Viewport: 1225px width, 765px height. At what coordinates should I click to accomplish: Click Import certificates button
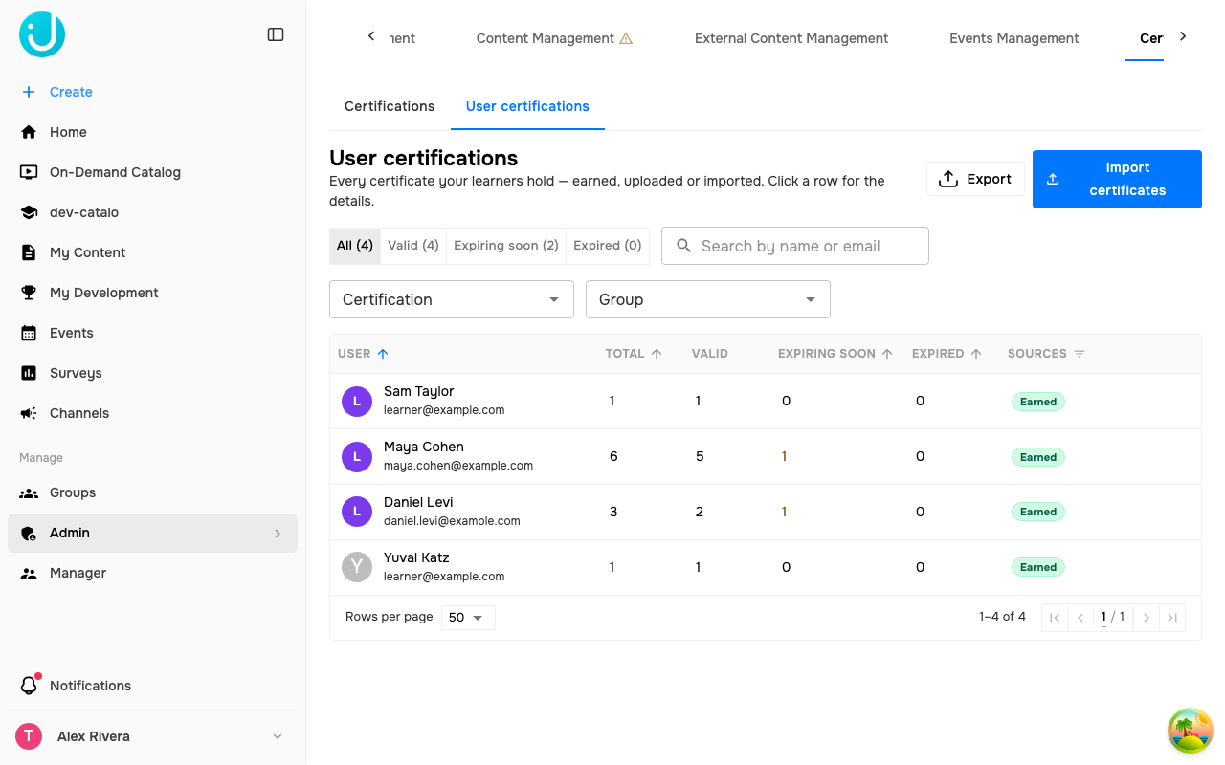tap(1117, 179)
